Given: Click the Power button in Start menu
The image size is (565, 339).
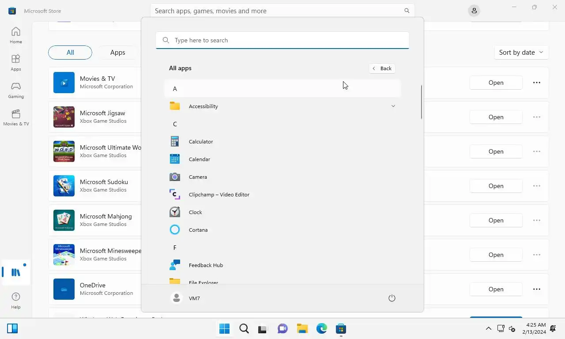Looking at the screenshot, I should (392, 298).
